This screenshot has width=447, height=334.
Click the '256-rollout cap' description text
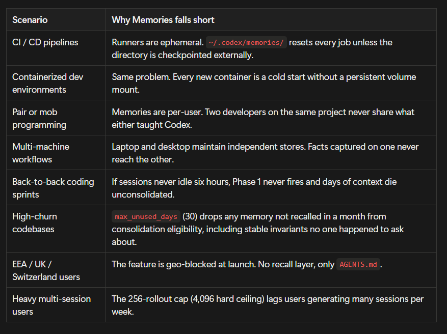[x=268, y=305]
